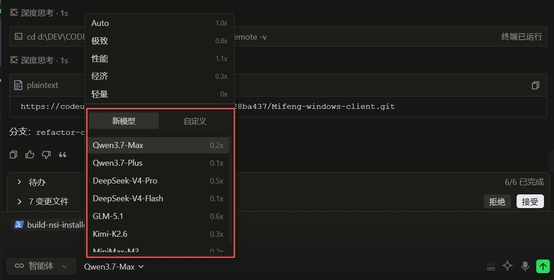The width and height of the screenshot is (554, 280).
Task: Select the Qwen3.7-Plus model
Action: [158, 163]
